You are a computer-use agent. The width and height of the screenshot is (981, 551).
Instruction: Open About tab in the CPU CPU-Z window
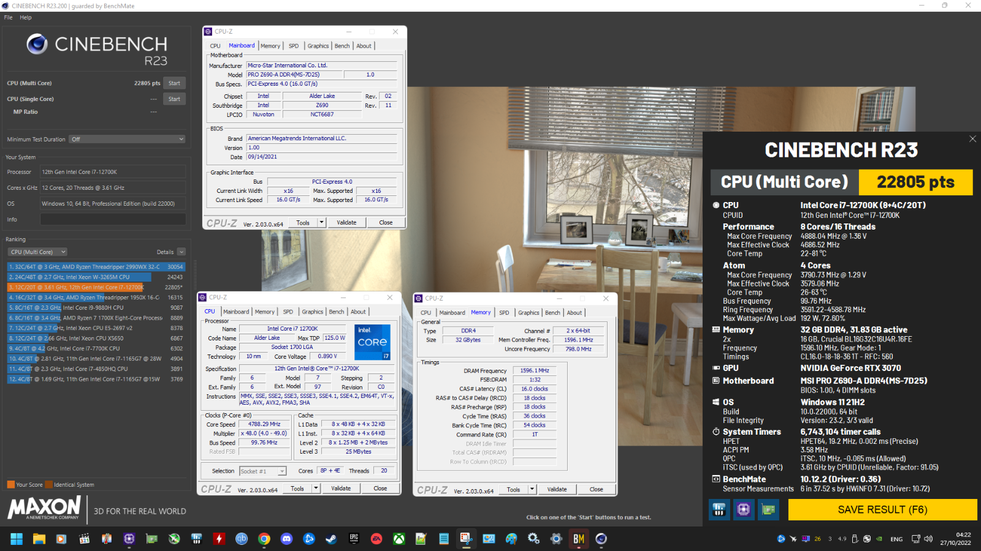358,312
